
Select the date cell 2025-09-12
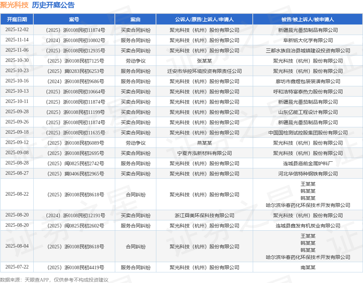point(17,142)
